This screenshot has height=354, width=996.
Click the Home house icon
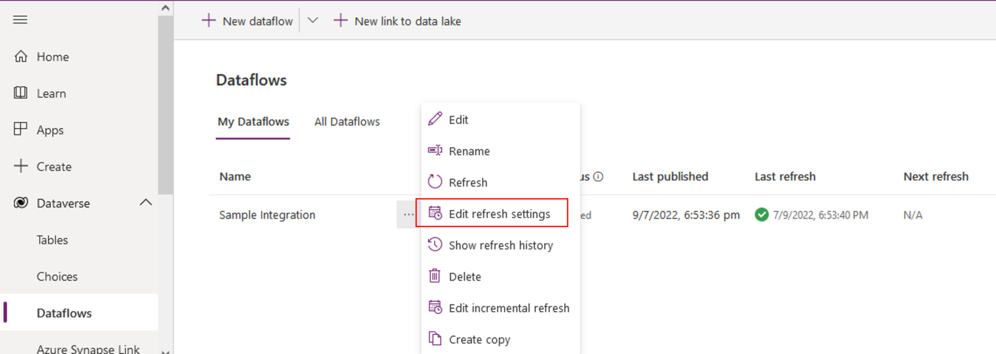pos(21,56)
